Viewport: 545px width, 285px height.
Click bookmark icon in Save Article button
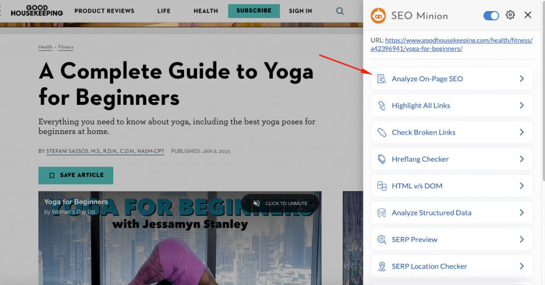[x=52, y=175]
